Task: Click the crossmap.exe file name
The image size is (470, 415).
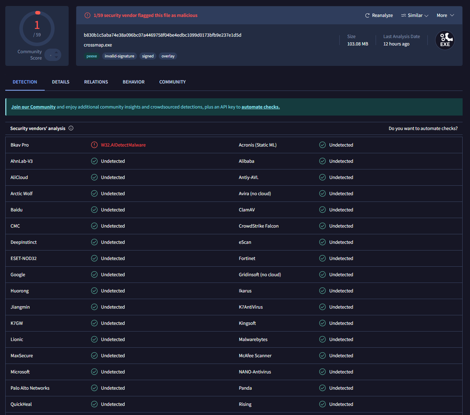Action: pyautogui.click(x=98, y=45)
